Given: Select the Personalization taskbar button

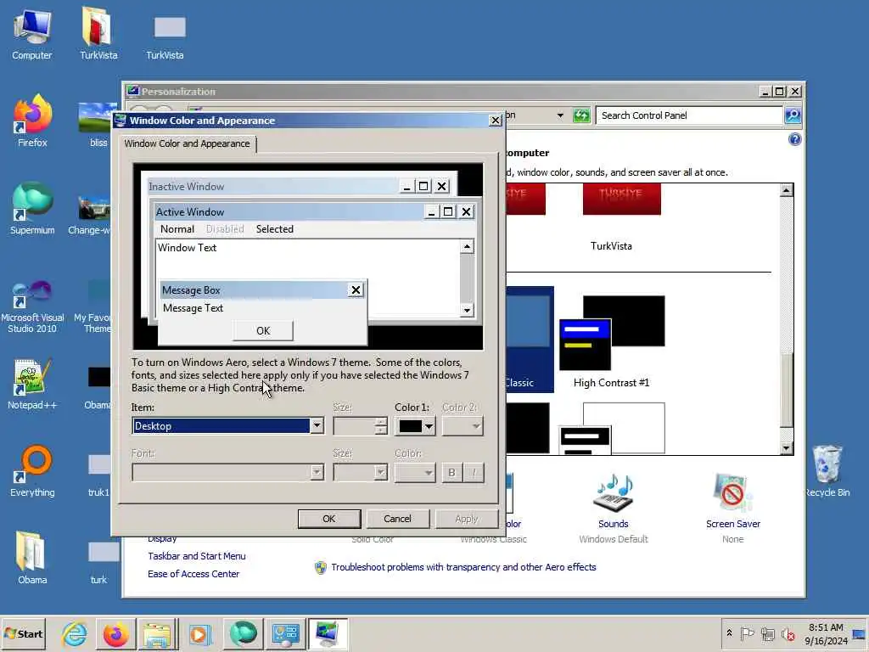Looking at the screenshot, I should coord(328,633).
